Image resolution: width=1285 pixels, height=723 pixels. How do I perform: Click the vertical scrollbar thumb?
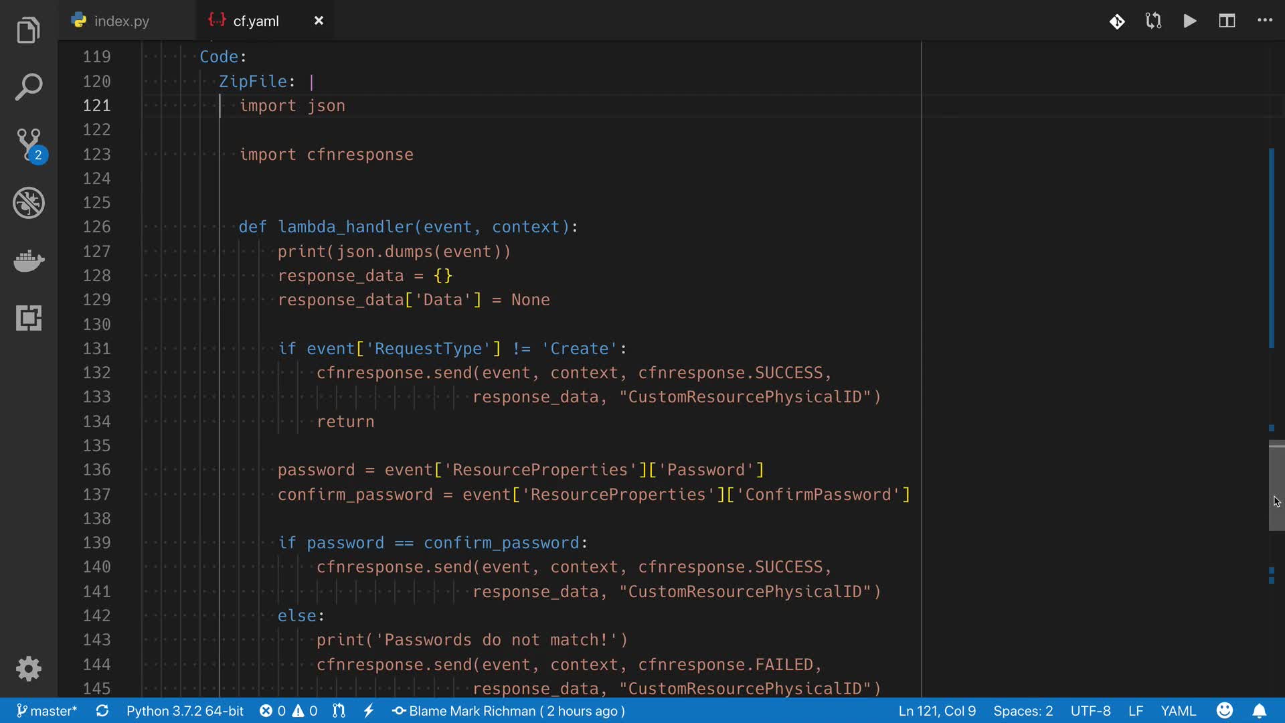[x=1276, y=485]
